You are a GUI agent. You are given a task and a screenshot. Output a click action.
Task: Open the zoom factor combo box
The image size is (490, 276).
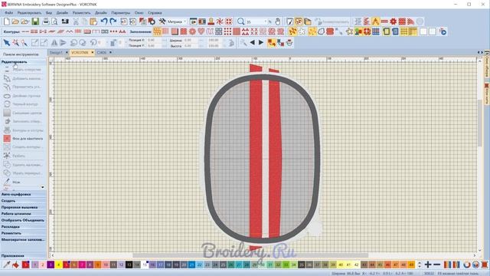(256, 21)
